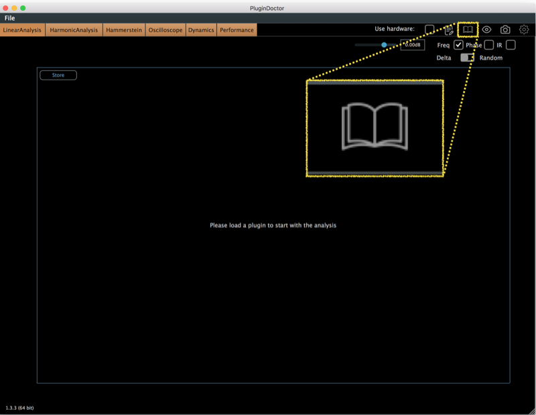Click the 'Please load a plugin' message

coord(273,225)
